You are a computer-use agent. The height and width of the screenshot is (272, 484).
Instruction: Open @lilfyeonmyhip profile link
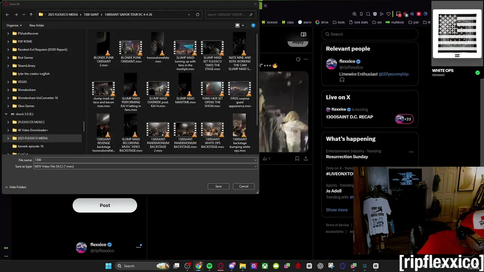pyautogui.click(x=393, y=74)
